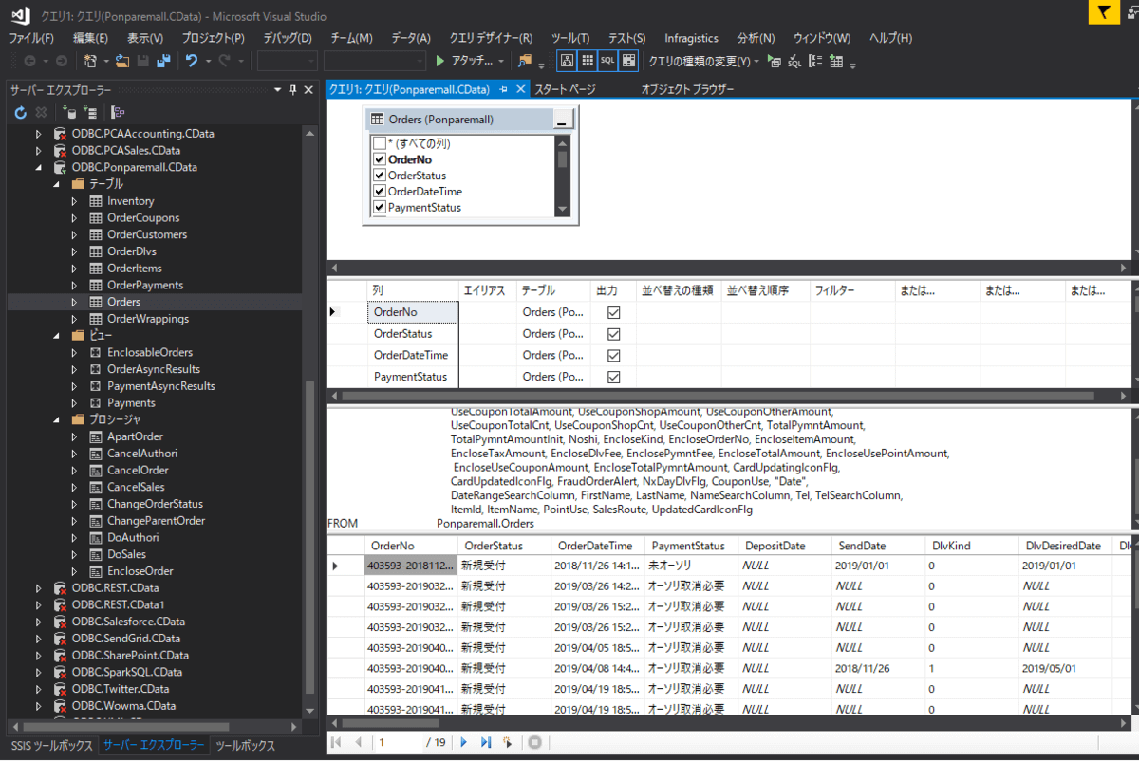This screenshot has width=1139, height=761.
Task: Click the New Project toolbar icon
Action: coord(90,61)
